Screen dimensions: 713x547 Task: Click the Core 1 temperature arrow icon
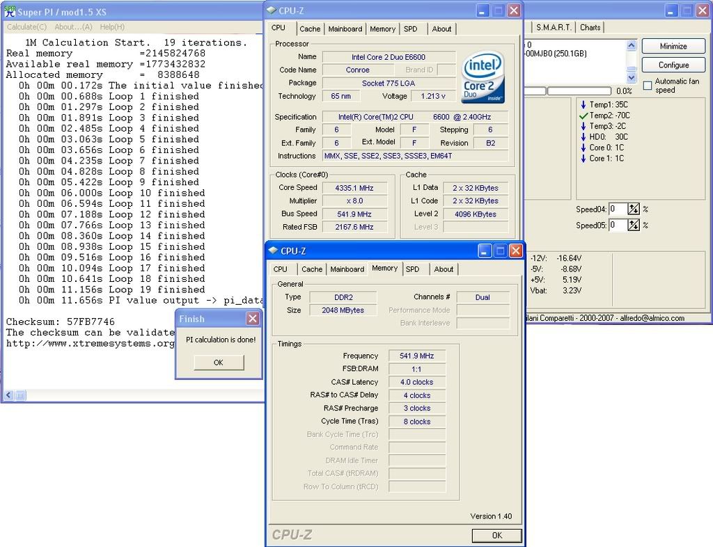(583, 159)
